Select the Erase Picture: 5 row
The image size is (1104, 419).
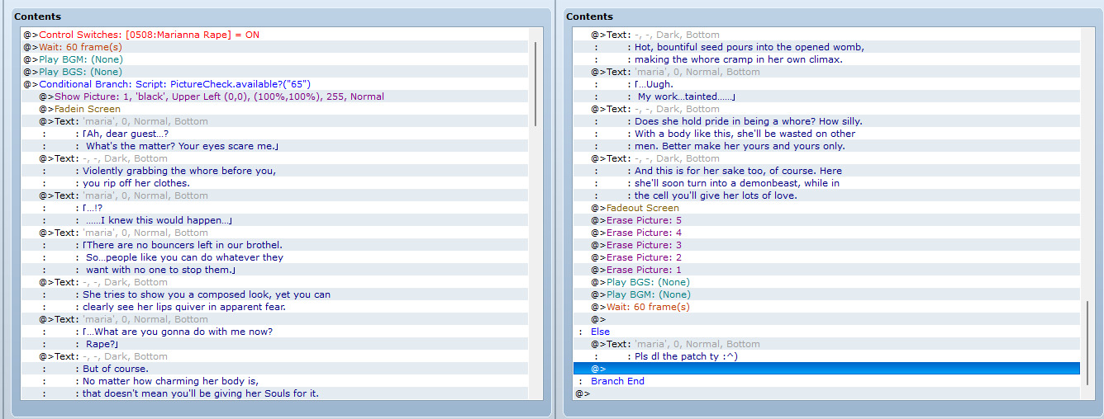point(826,220)
